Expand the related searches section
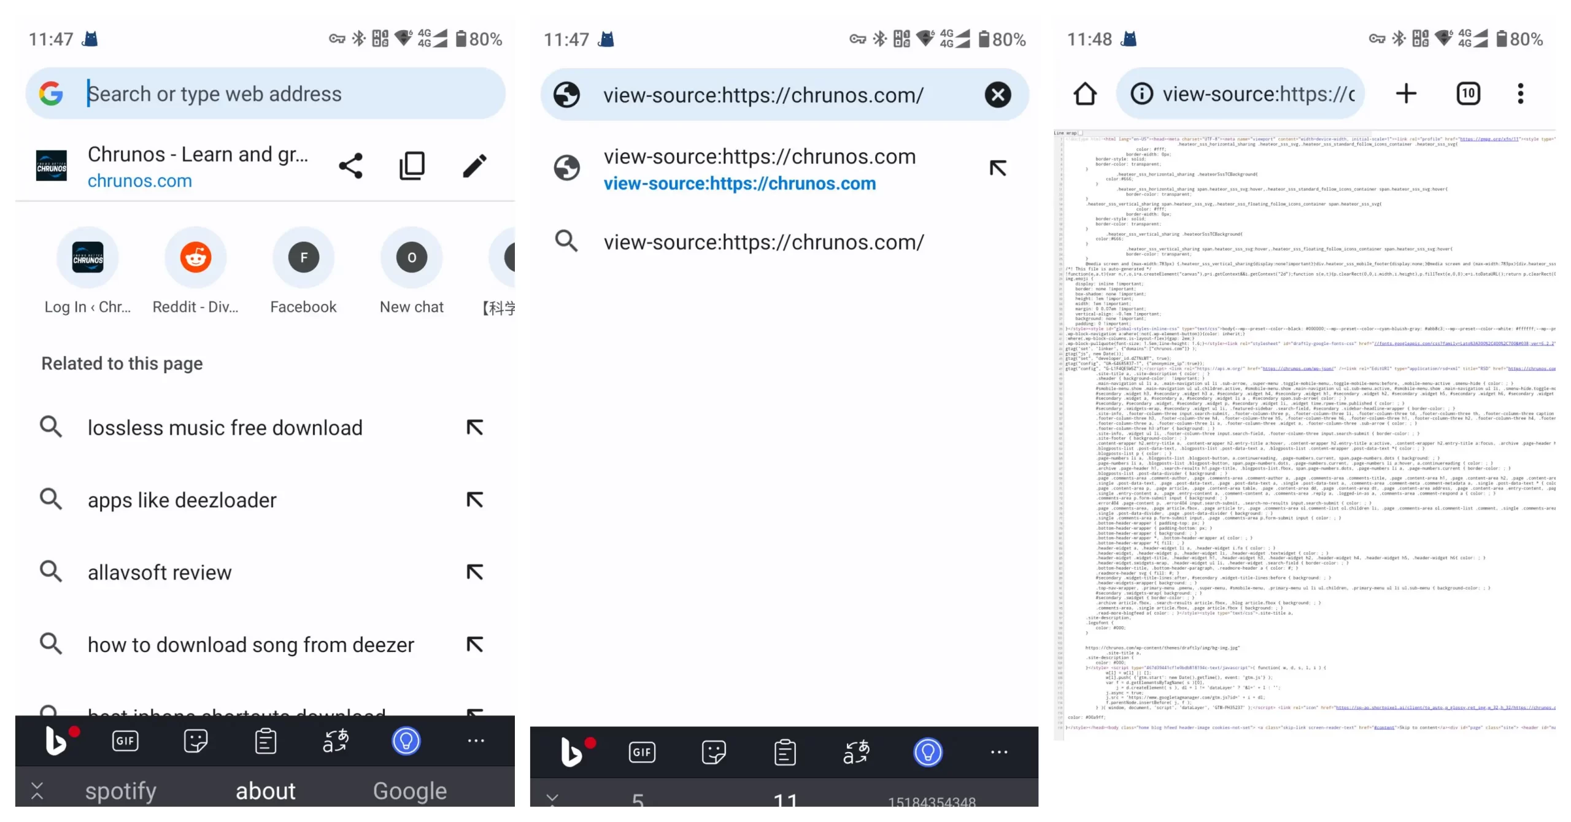Image resolution: width=1571 pixels, height=822 pixels. (x=122, y=363)
